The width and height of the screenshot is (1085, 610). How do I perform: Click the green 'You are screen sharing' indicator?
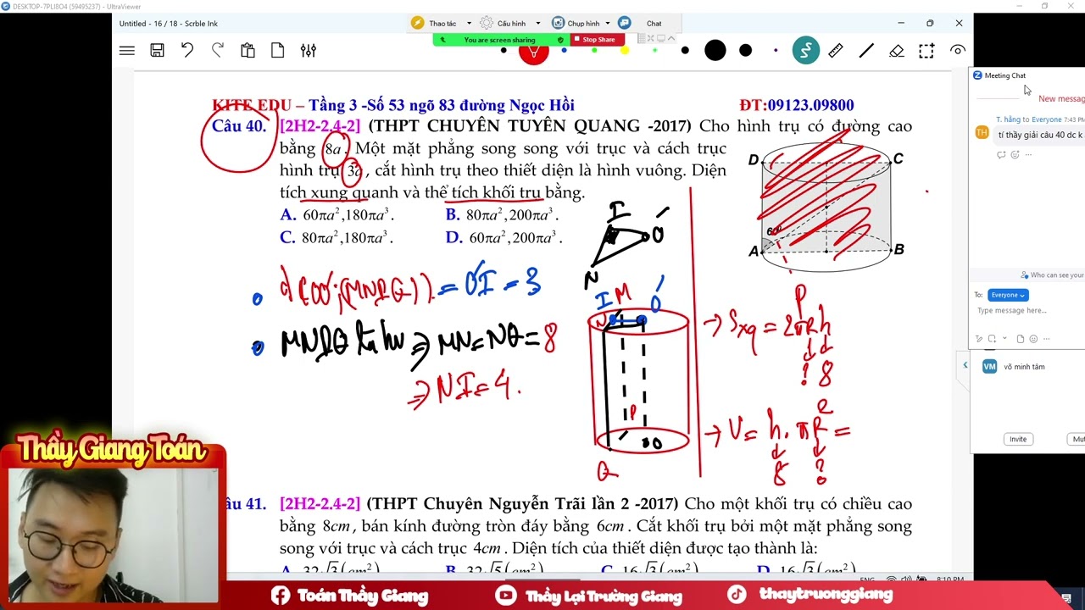click(500, 40)
